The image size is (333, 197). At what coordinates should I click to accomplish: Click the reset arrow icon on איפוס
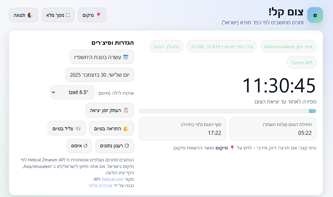click(x=85, y=146)
